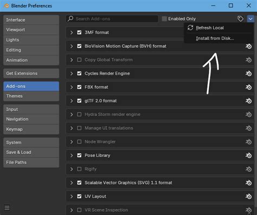
Task: Expand the glTF 2.0 format details
Action: pyautogui.click(x=72, y=100)
